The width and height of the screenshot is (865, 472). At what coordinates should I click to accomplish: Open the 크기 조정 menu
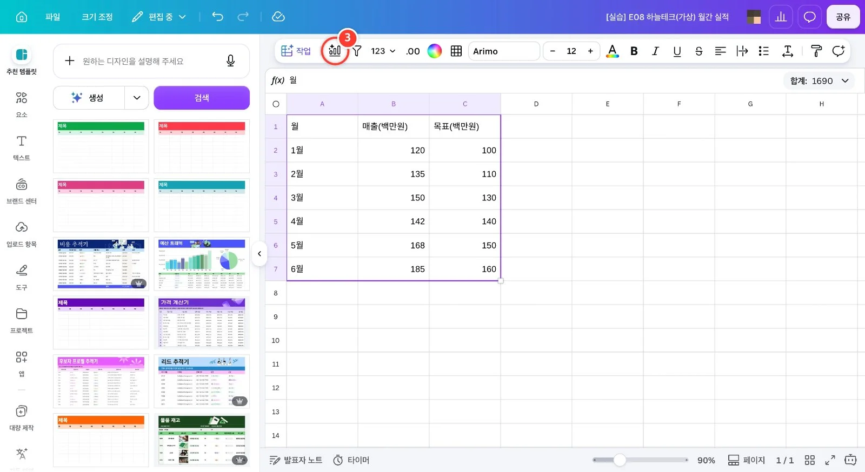(x=97, y=17)
